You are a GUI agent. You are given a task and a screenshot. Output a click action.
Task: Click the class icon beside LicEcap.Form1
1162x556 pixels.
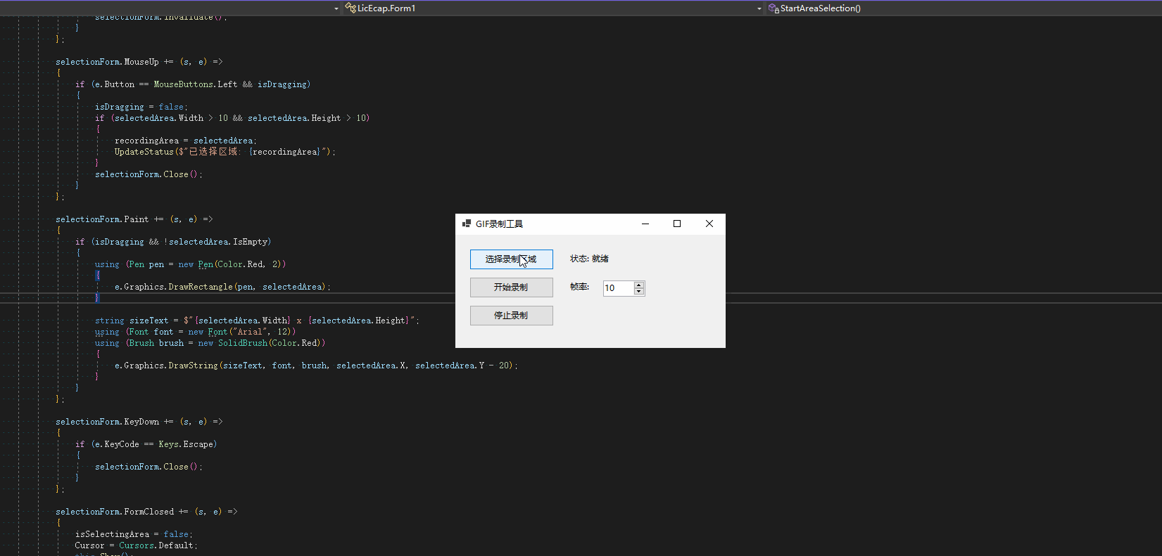pos(350,8)
